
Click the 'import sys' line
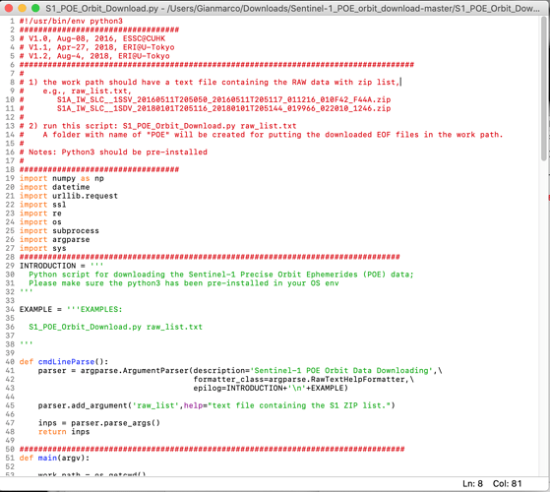pyautogui.click(x=42, y=248)
